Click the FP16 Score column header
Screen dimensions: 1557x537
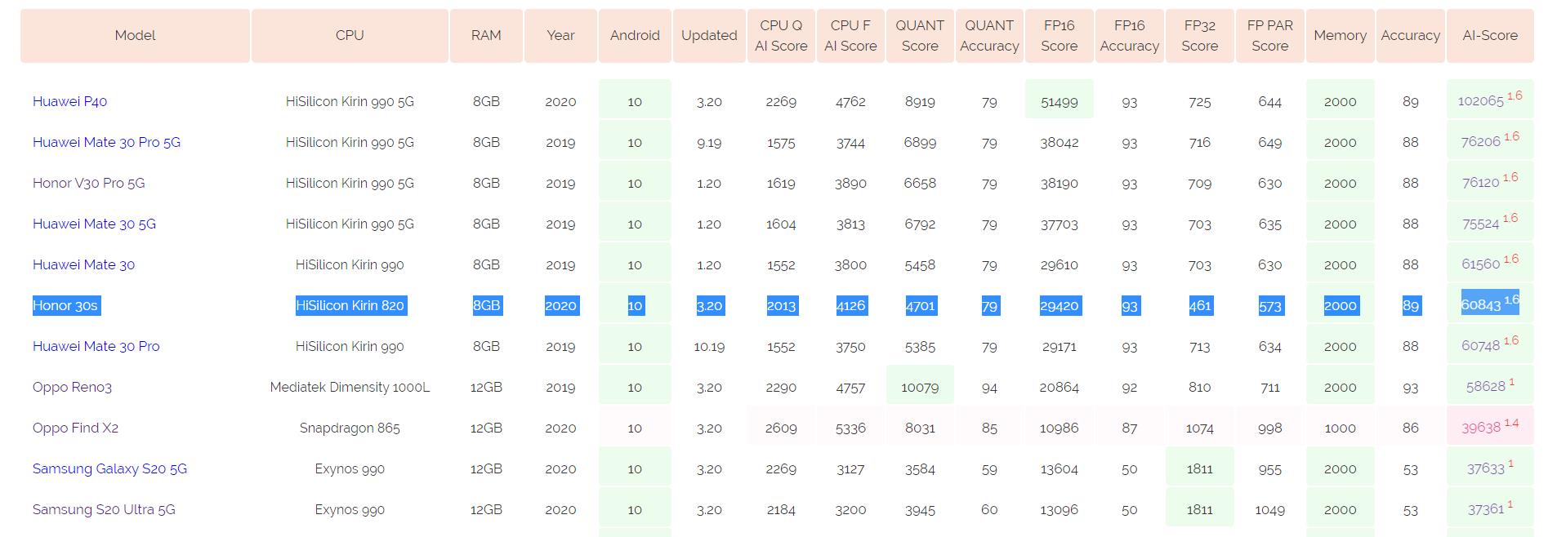(1059, 35)
